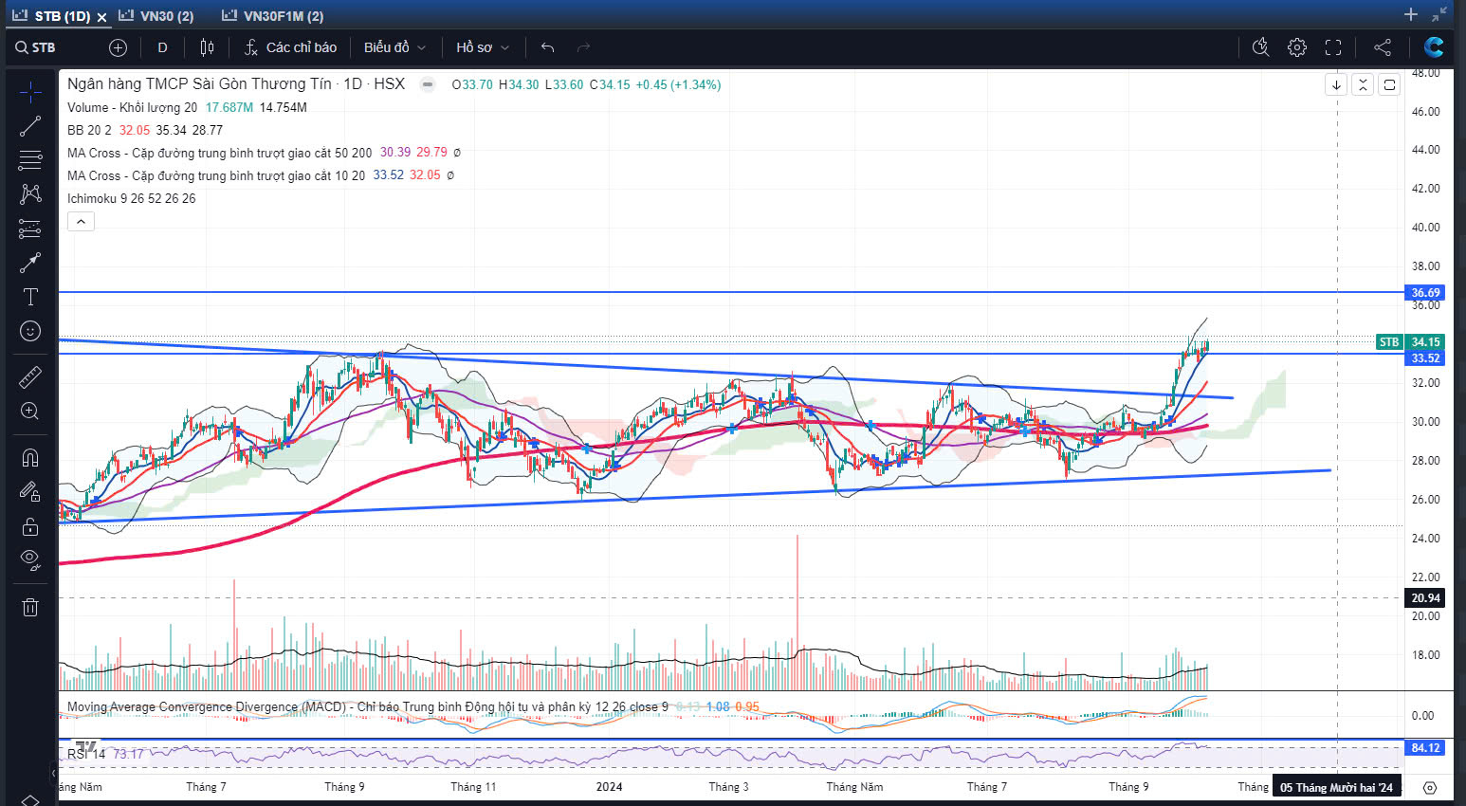The image size is (1466, 806).
Task: Click the 84.12 RSI line label
Action: [x=1425, y=748]
